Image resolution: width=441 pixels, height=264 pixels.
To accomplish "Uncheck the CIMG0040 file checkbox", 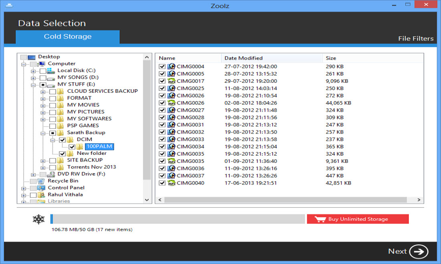I will point(162,183).
